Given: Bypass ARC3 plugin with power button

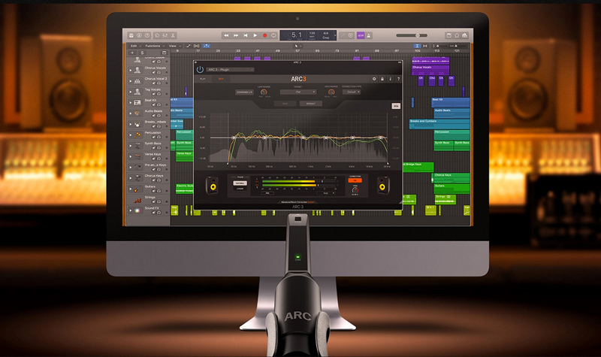Looking at the screenshot, I should [x=200, y=69].
